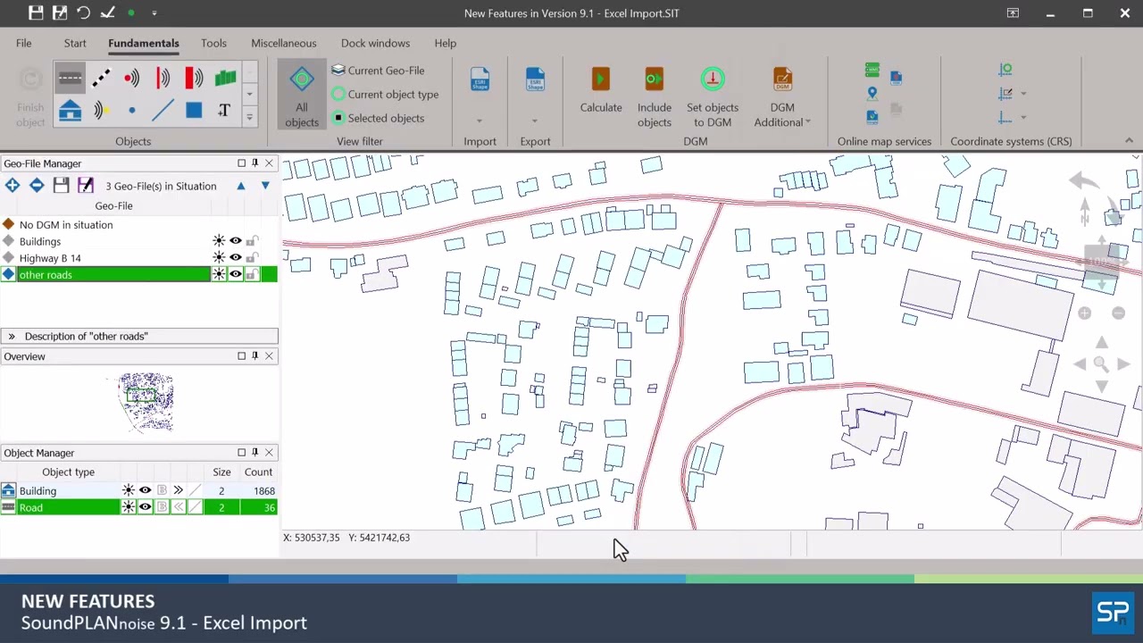The height and width of the screenshot is (643, 1143).
Task: Click the map location pin icon
Action: (872, 93)
